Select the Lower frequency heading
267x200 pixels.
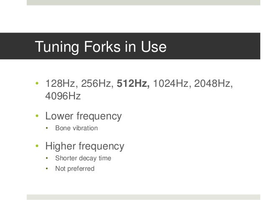(x=83, y=116)
